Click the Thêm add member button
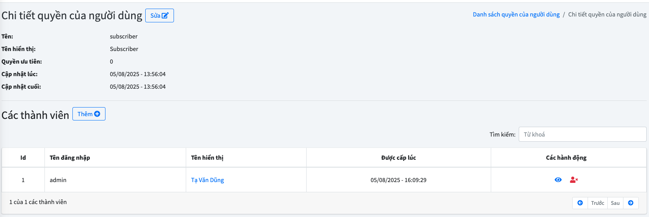Screen dimensions: 649x217 pyautogui.click(x=89, y=114)
